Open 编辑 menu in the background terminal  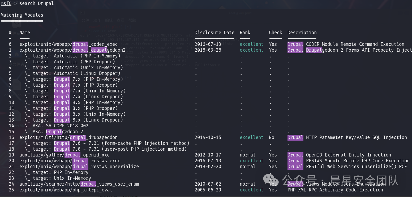pyautogui.click(x=109, y=20)
